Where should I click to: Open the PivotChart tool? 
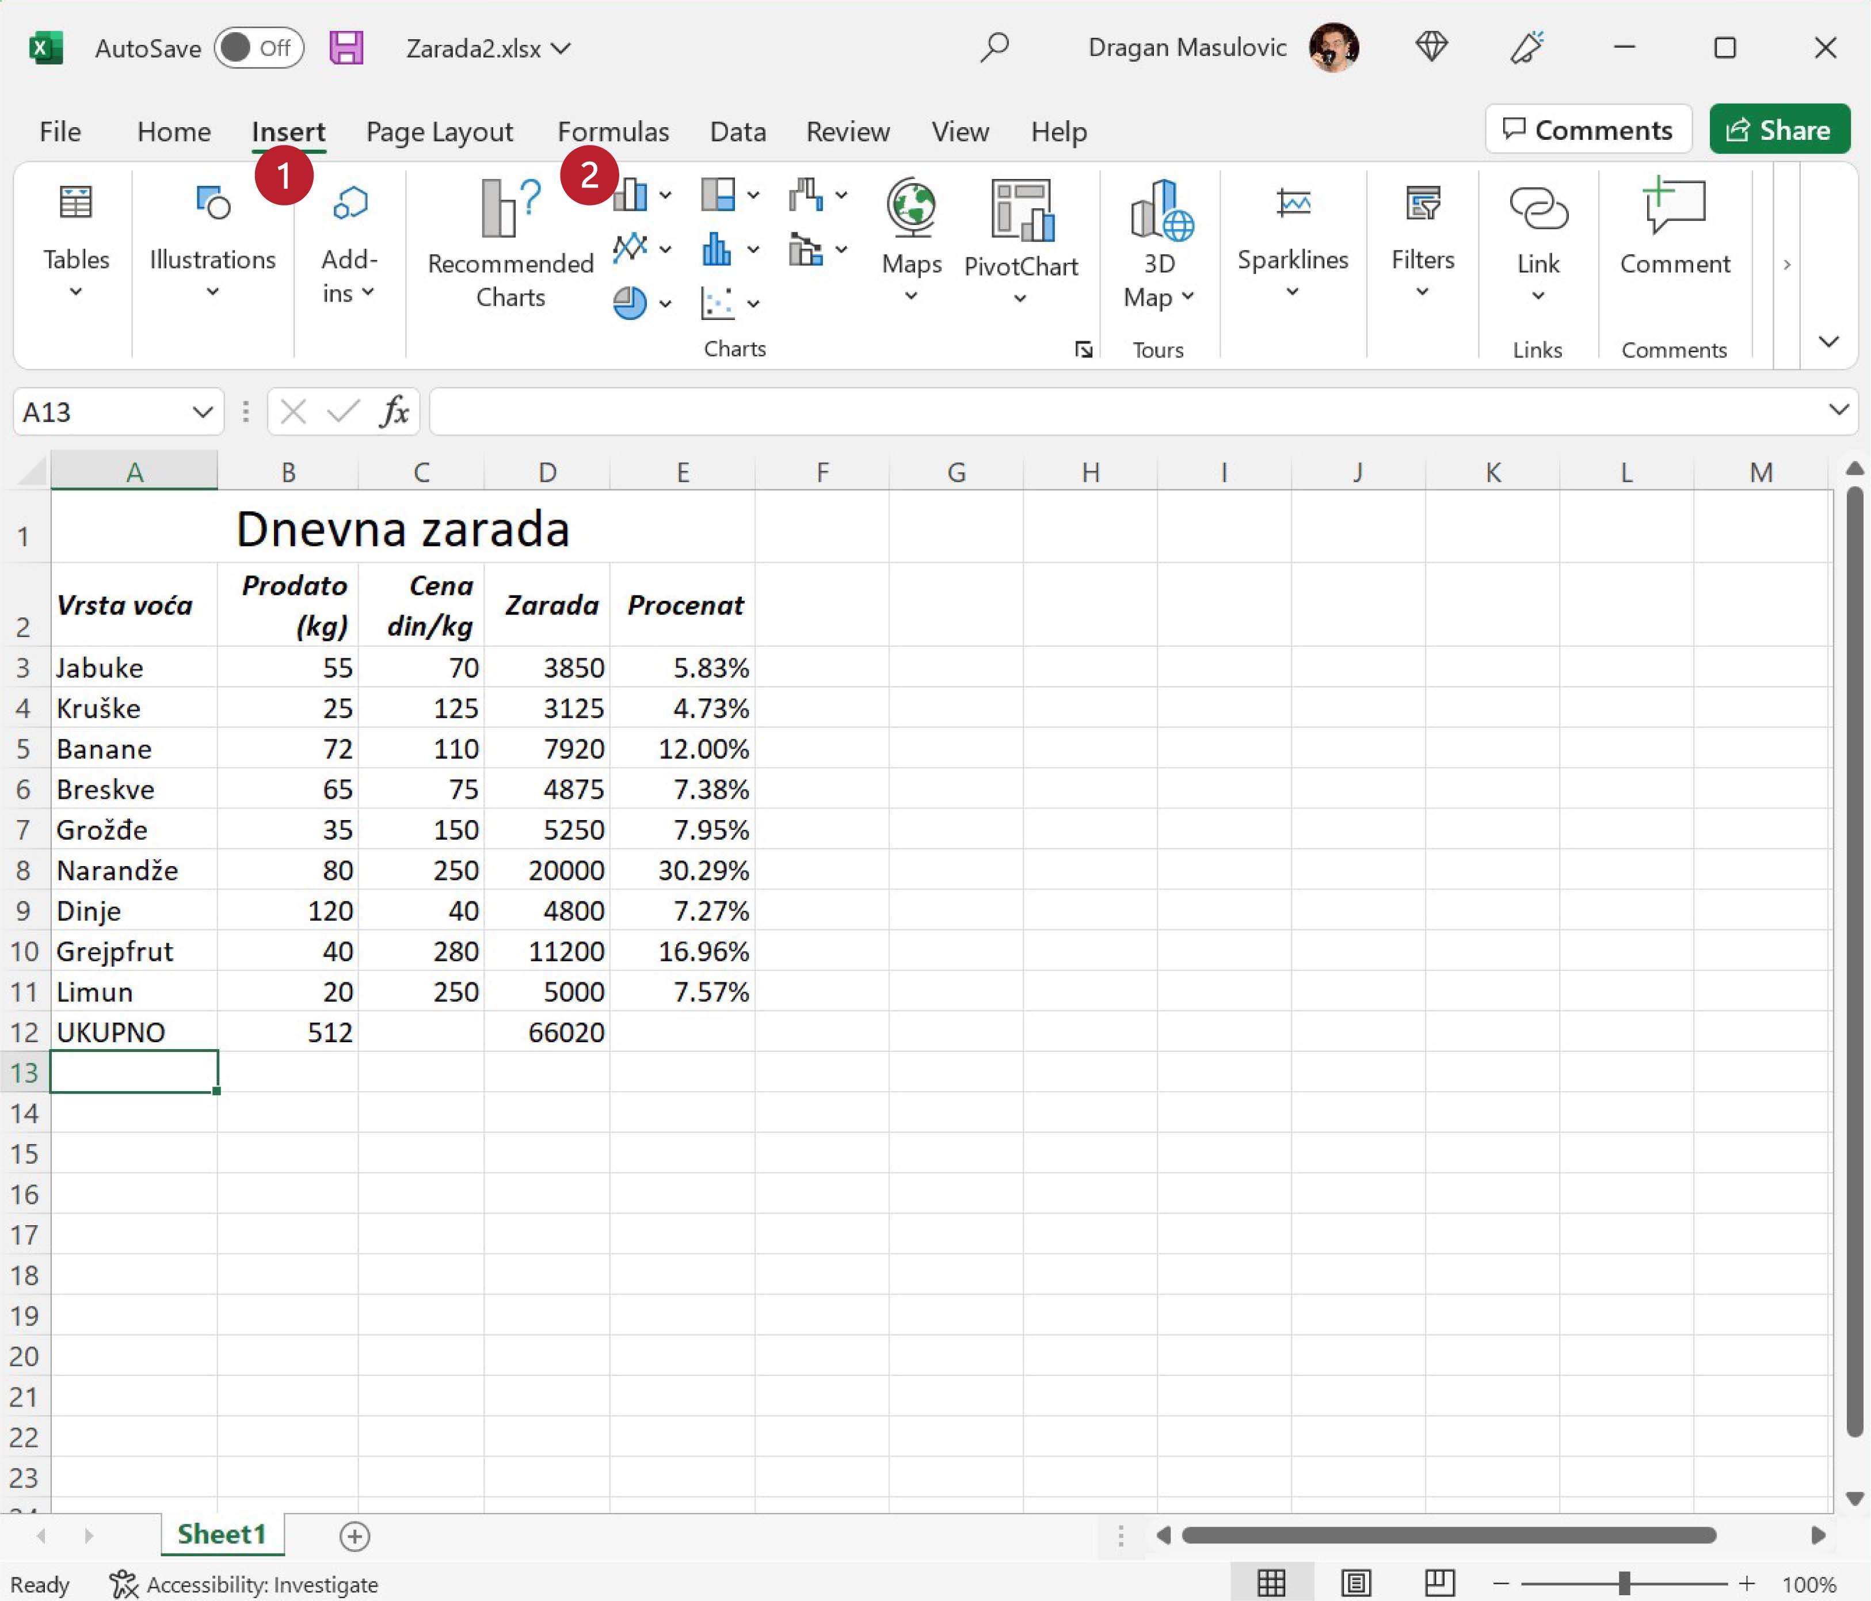point(1022,211)
